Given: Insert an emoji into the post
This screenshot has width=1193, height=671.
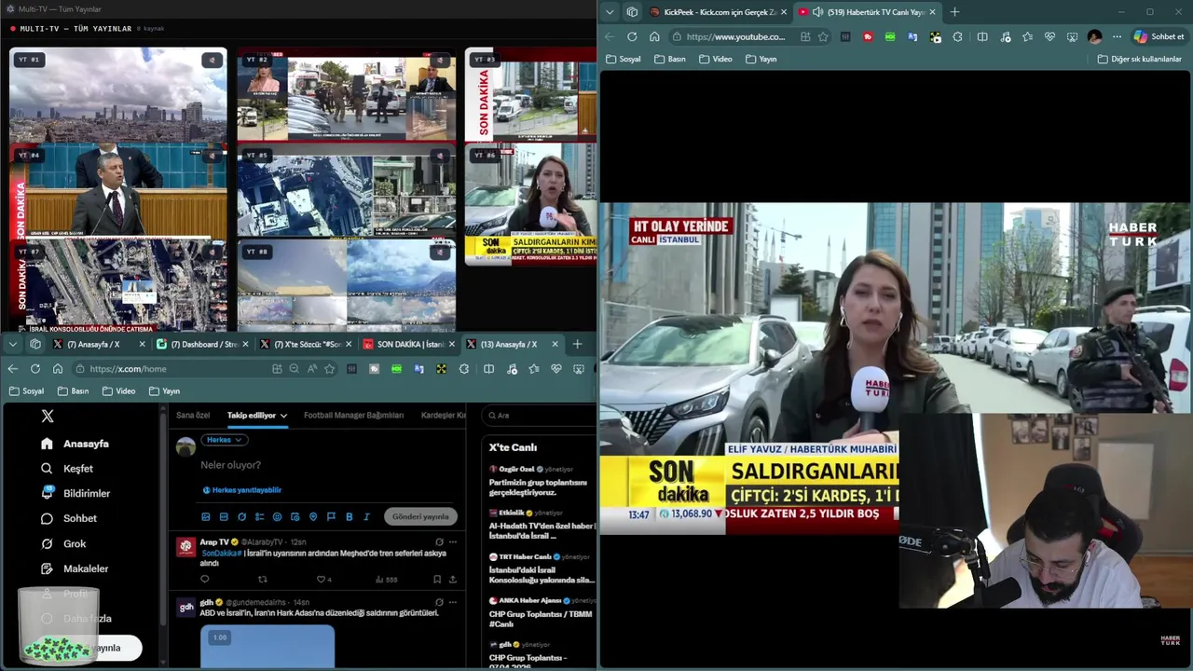Looking at the screenshot, I should click(277, 516).
